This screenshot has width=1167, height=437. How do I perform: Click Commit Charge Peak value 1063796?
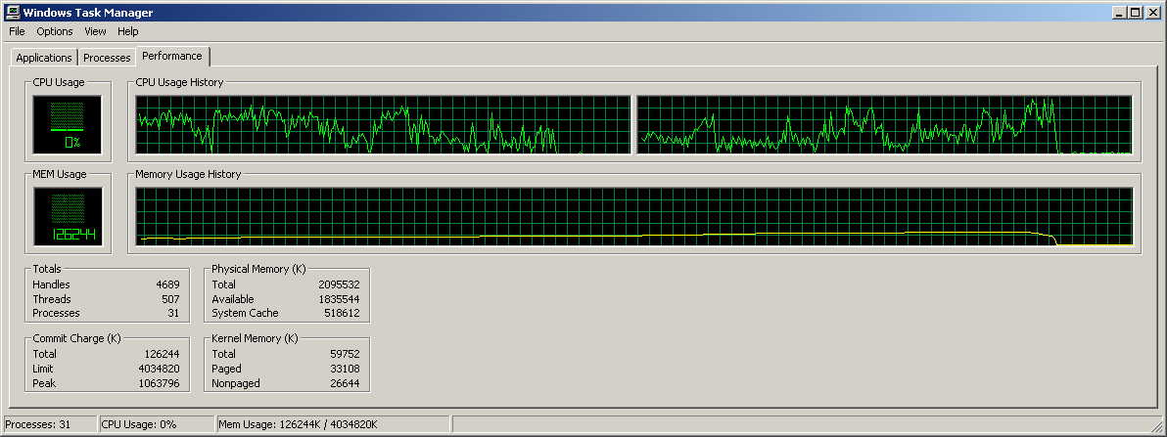click(x=159, y=383)
